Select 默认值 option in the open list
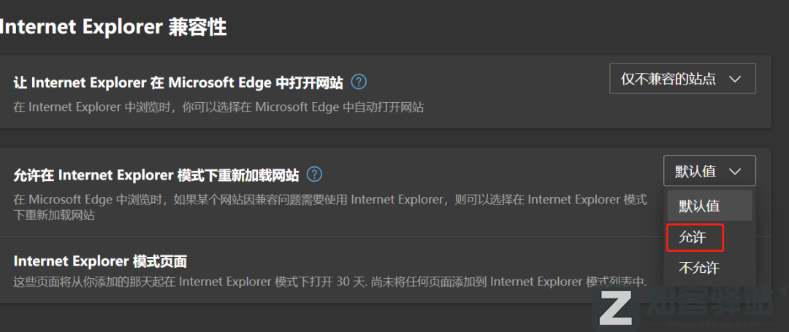Image resolution: width=789 pixels, height=332 pixels. pyautogui.click(x=700, y=206)
